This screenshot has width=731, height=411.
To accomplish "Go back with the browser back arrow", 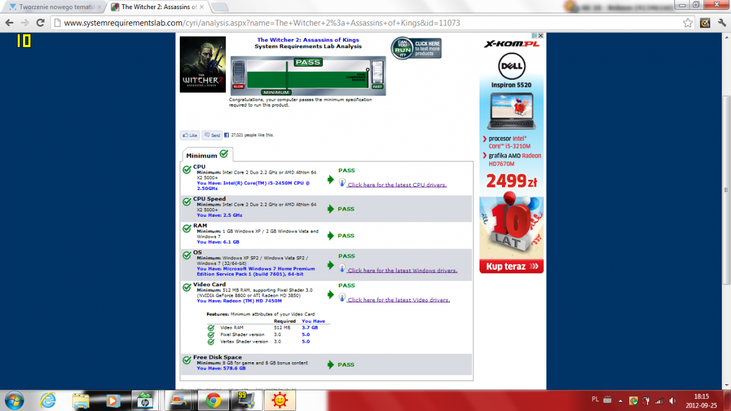I will [10, 23].
